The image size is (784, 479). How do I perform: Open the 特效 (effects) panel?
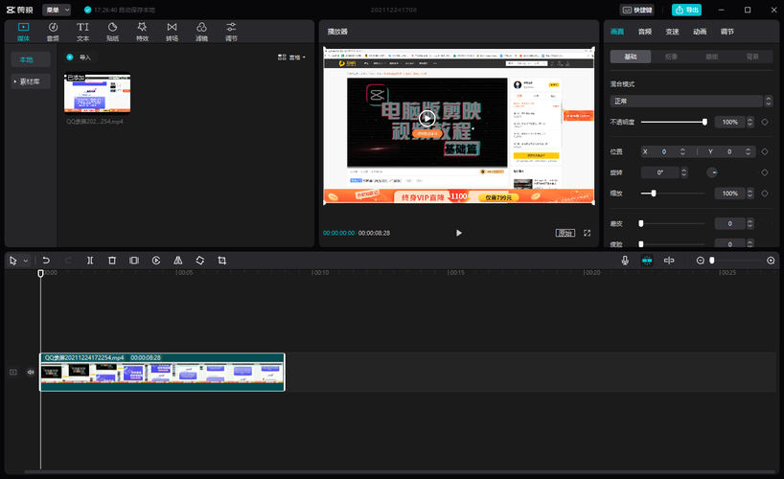coord(142,32)
